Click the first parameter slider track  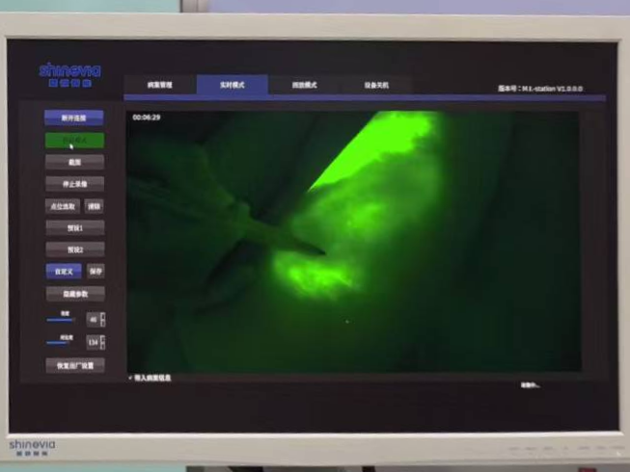[61, 320]
